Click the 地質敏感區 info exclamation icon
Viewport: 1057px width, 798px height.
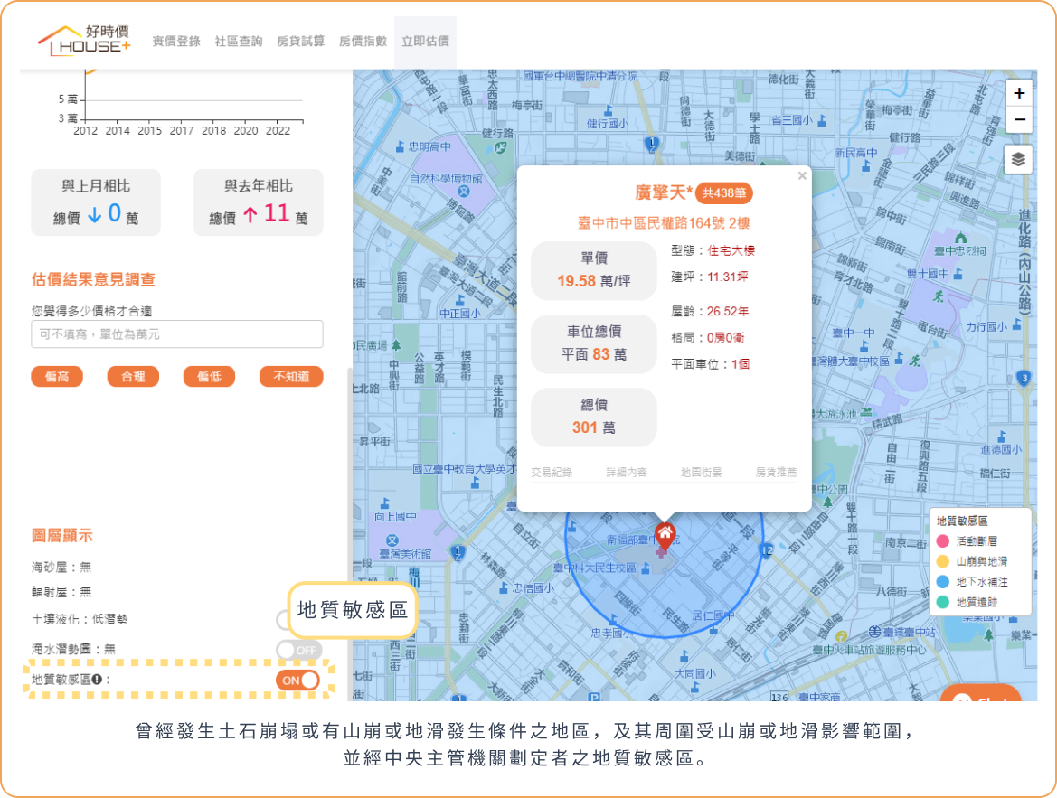97,680
